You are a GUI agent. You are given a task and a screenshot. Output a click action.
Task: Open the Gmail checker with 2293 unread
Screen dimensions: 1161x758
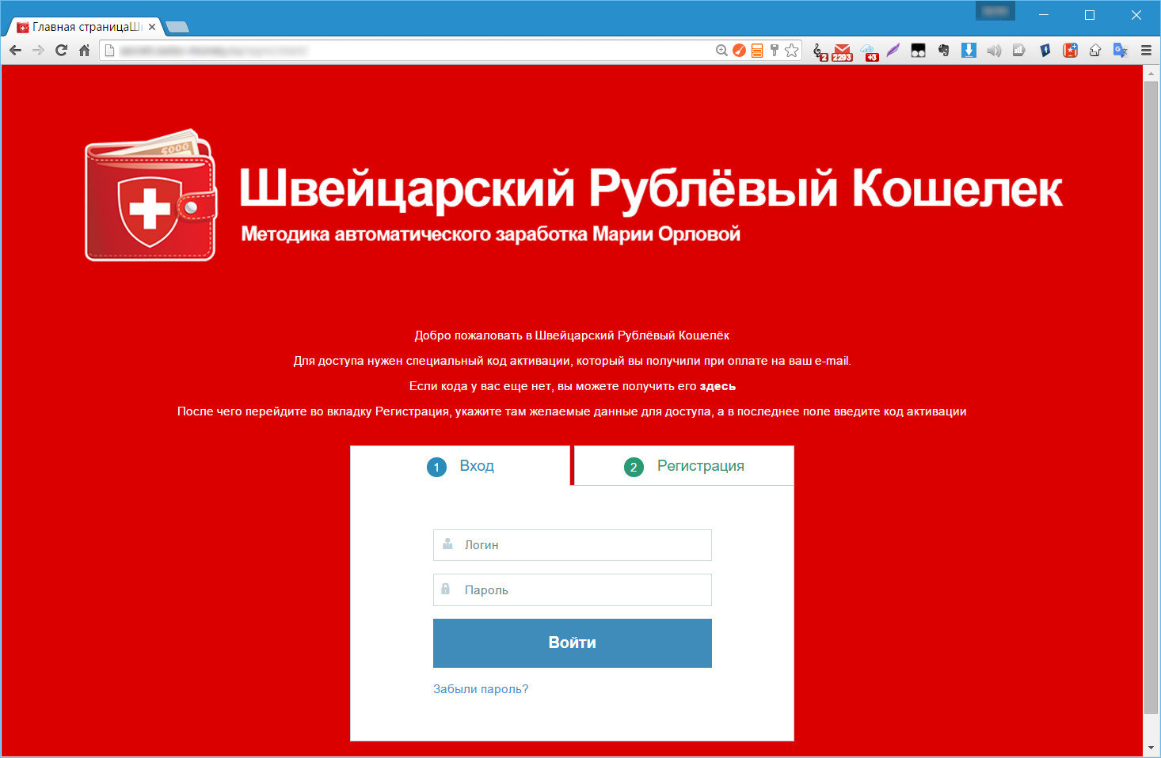click(x=842, y=51)
